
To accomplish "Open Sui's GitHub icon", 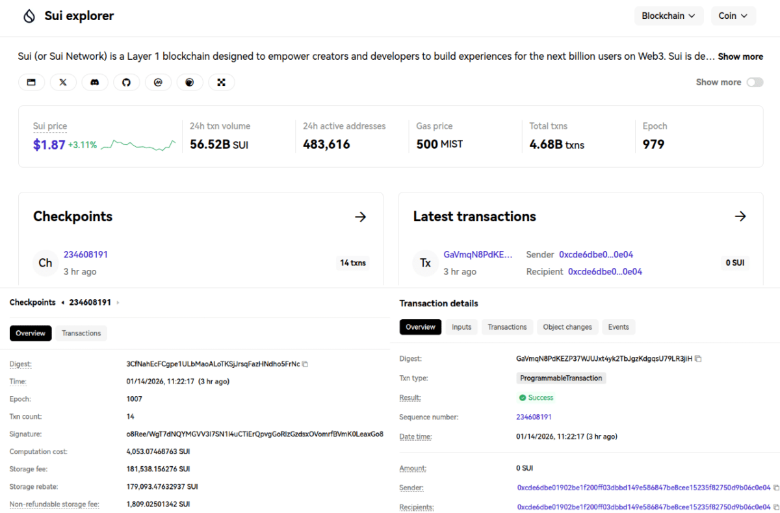I will (x=126, y=82).
